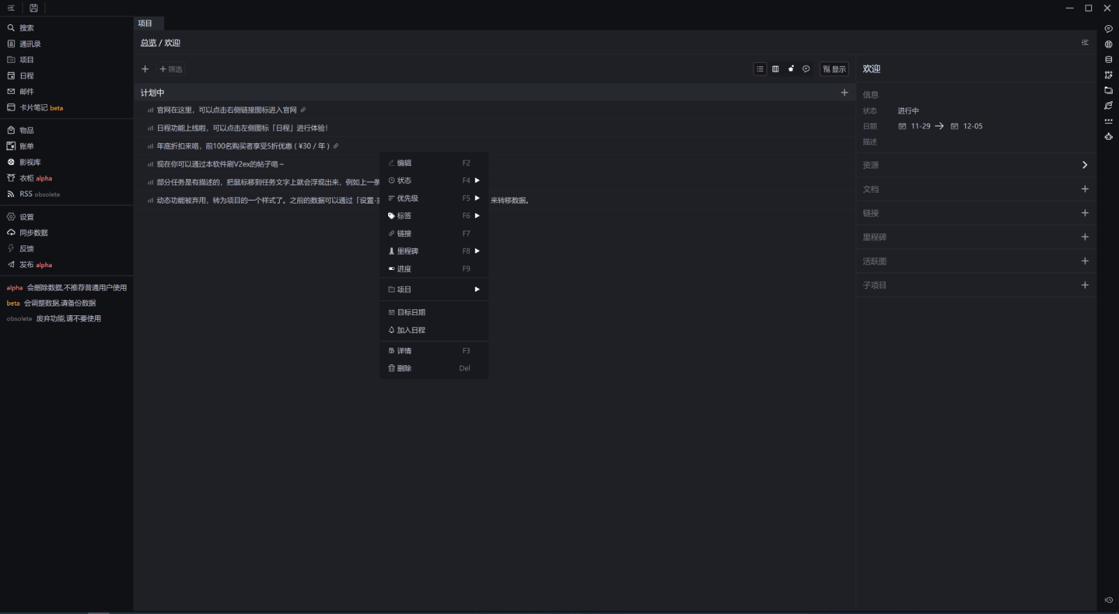Click the save icon in top toolbar
The width and height of the screenshot is (1119, 614).
point(33,8)
